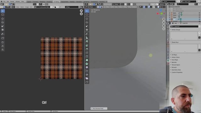Select the Measure tool in 3D viewport
The width and height of the screenshot is (201, 113).
point(87,38)
